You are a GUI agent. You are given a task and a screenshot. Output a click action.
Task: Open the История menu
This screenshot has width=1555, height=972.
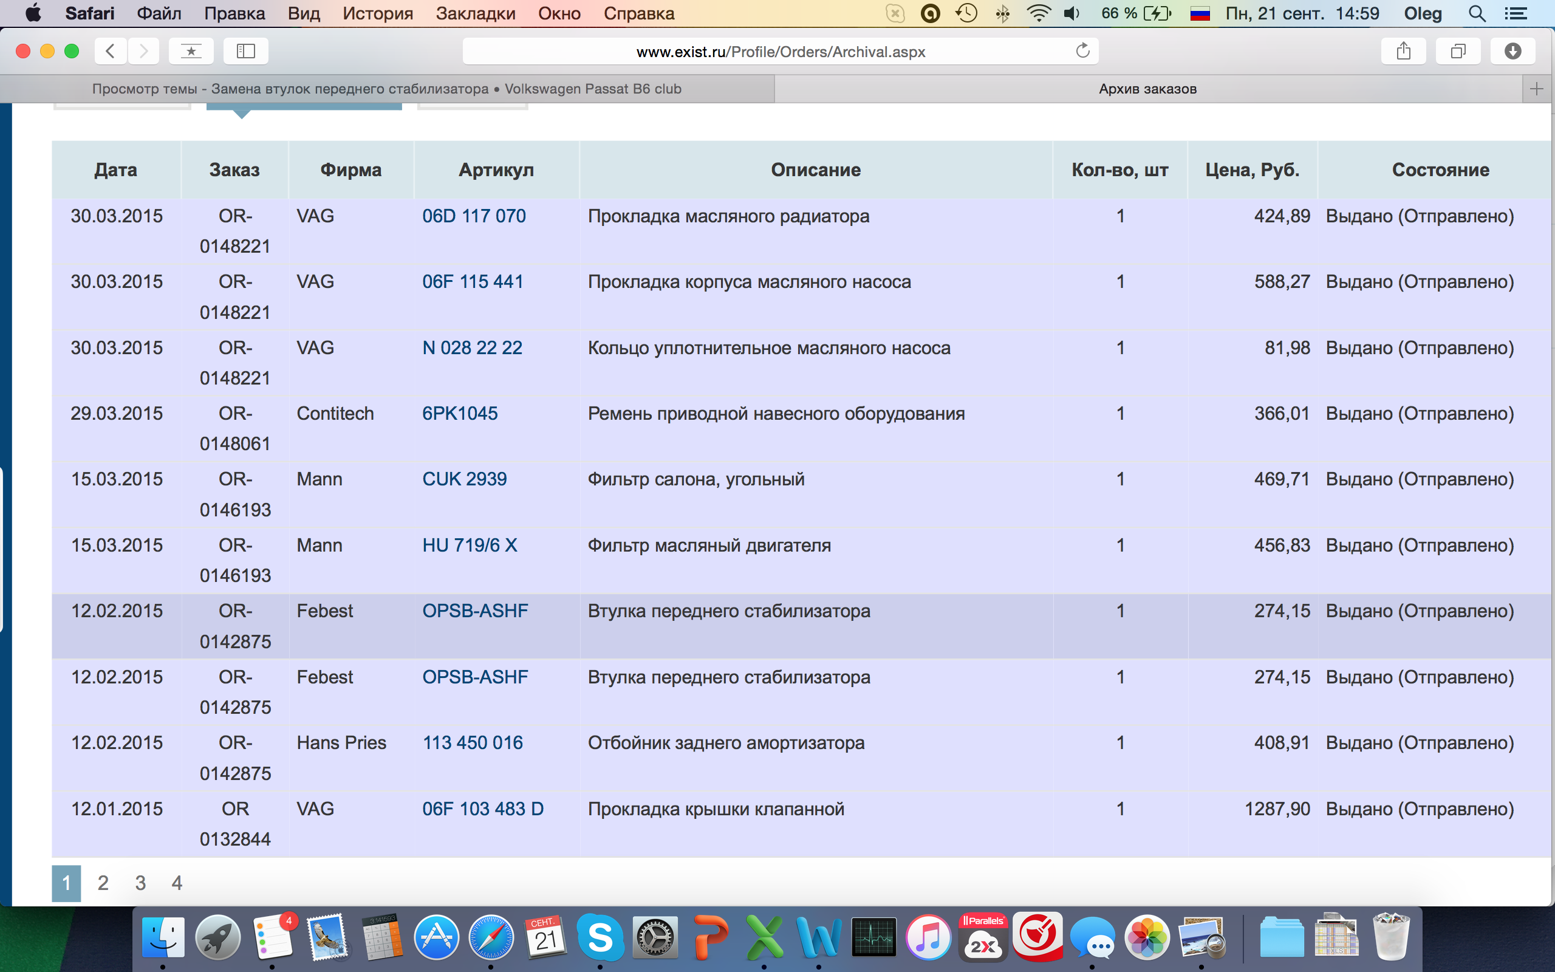coord(377,13)
